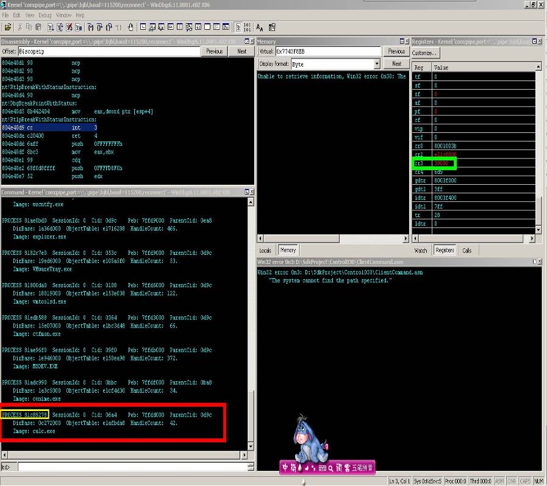Focus the Memory Virtual address field
Viewport: 547px width, 486px height.
click(x=328, y=51)
